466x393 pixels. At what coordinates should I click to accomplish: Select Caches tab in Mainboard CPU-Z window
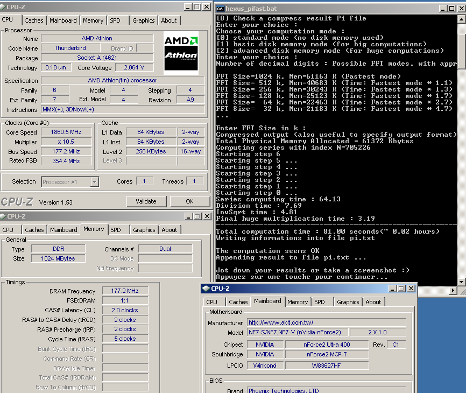(x=238, y=302)
